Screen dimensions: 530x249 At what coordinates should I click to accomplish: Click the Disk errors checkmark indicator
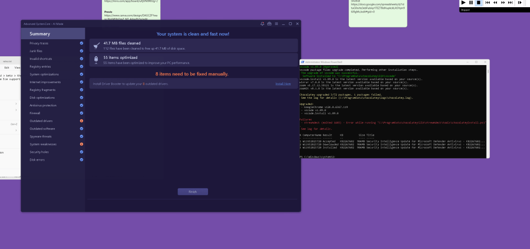(81, 160)
